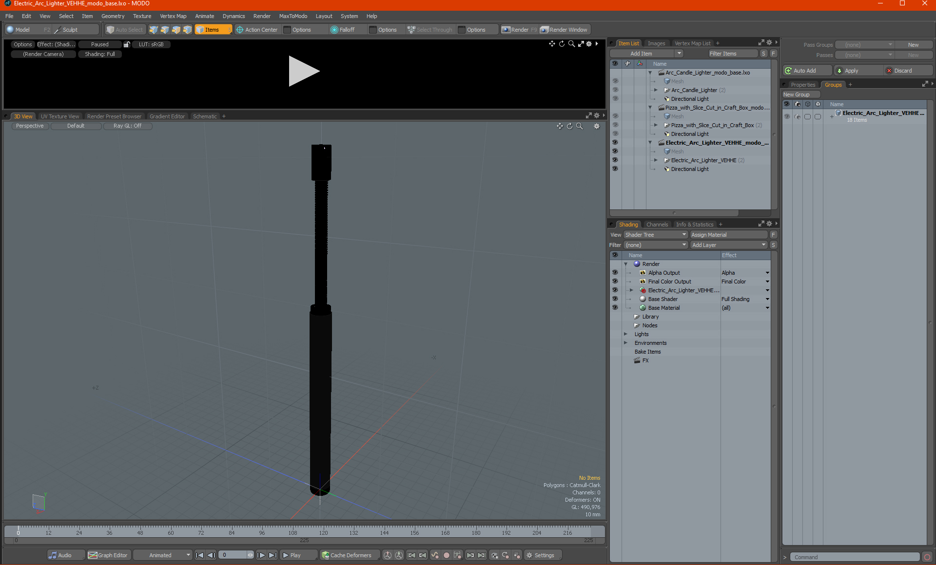Select the LUT sRGB color swatch dropdown
Screen dimensions: 936x565
(152, 44)
